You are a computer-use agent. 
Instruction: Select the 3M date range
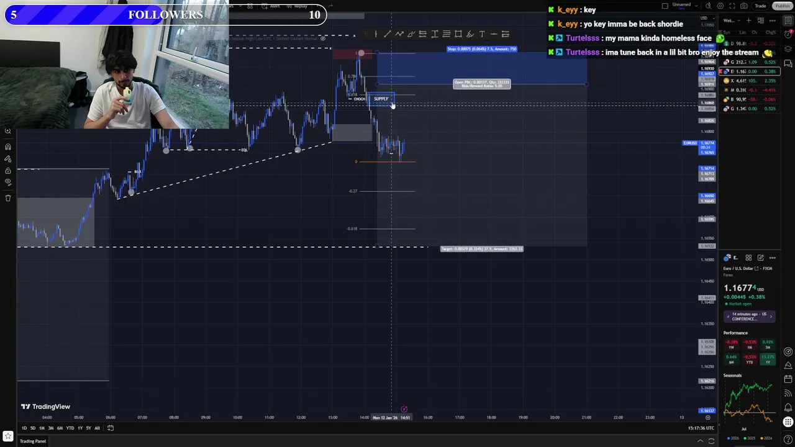click(50, 428)
